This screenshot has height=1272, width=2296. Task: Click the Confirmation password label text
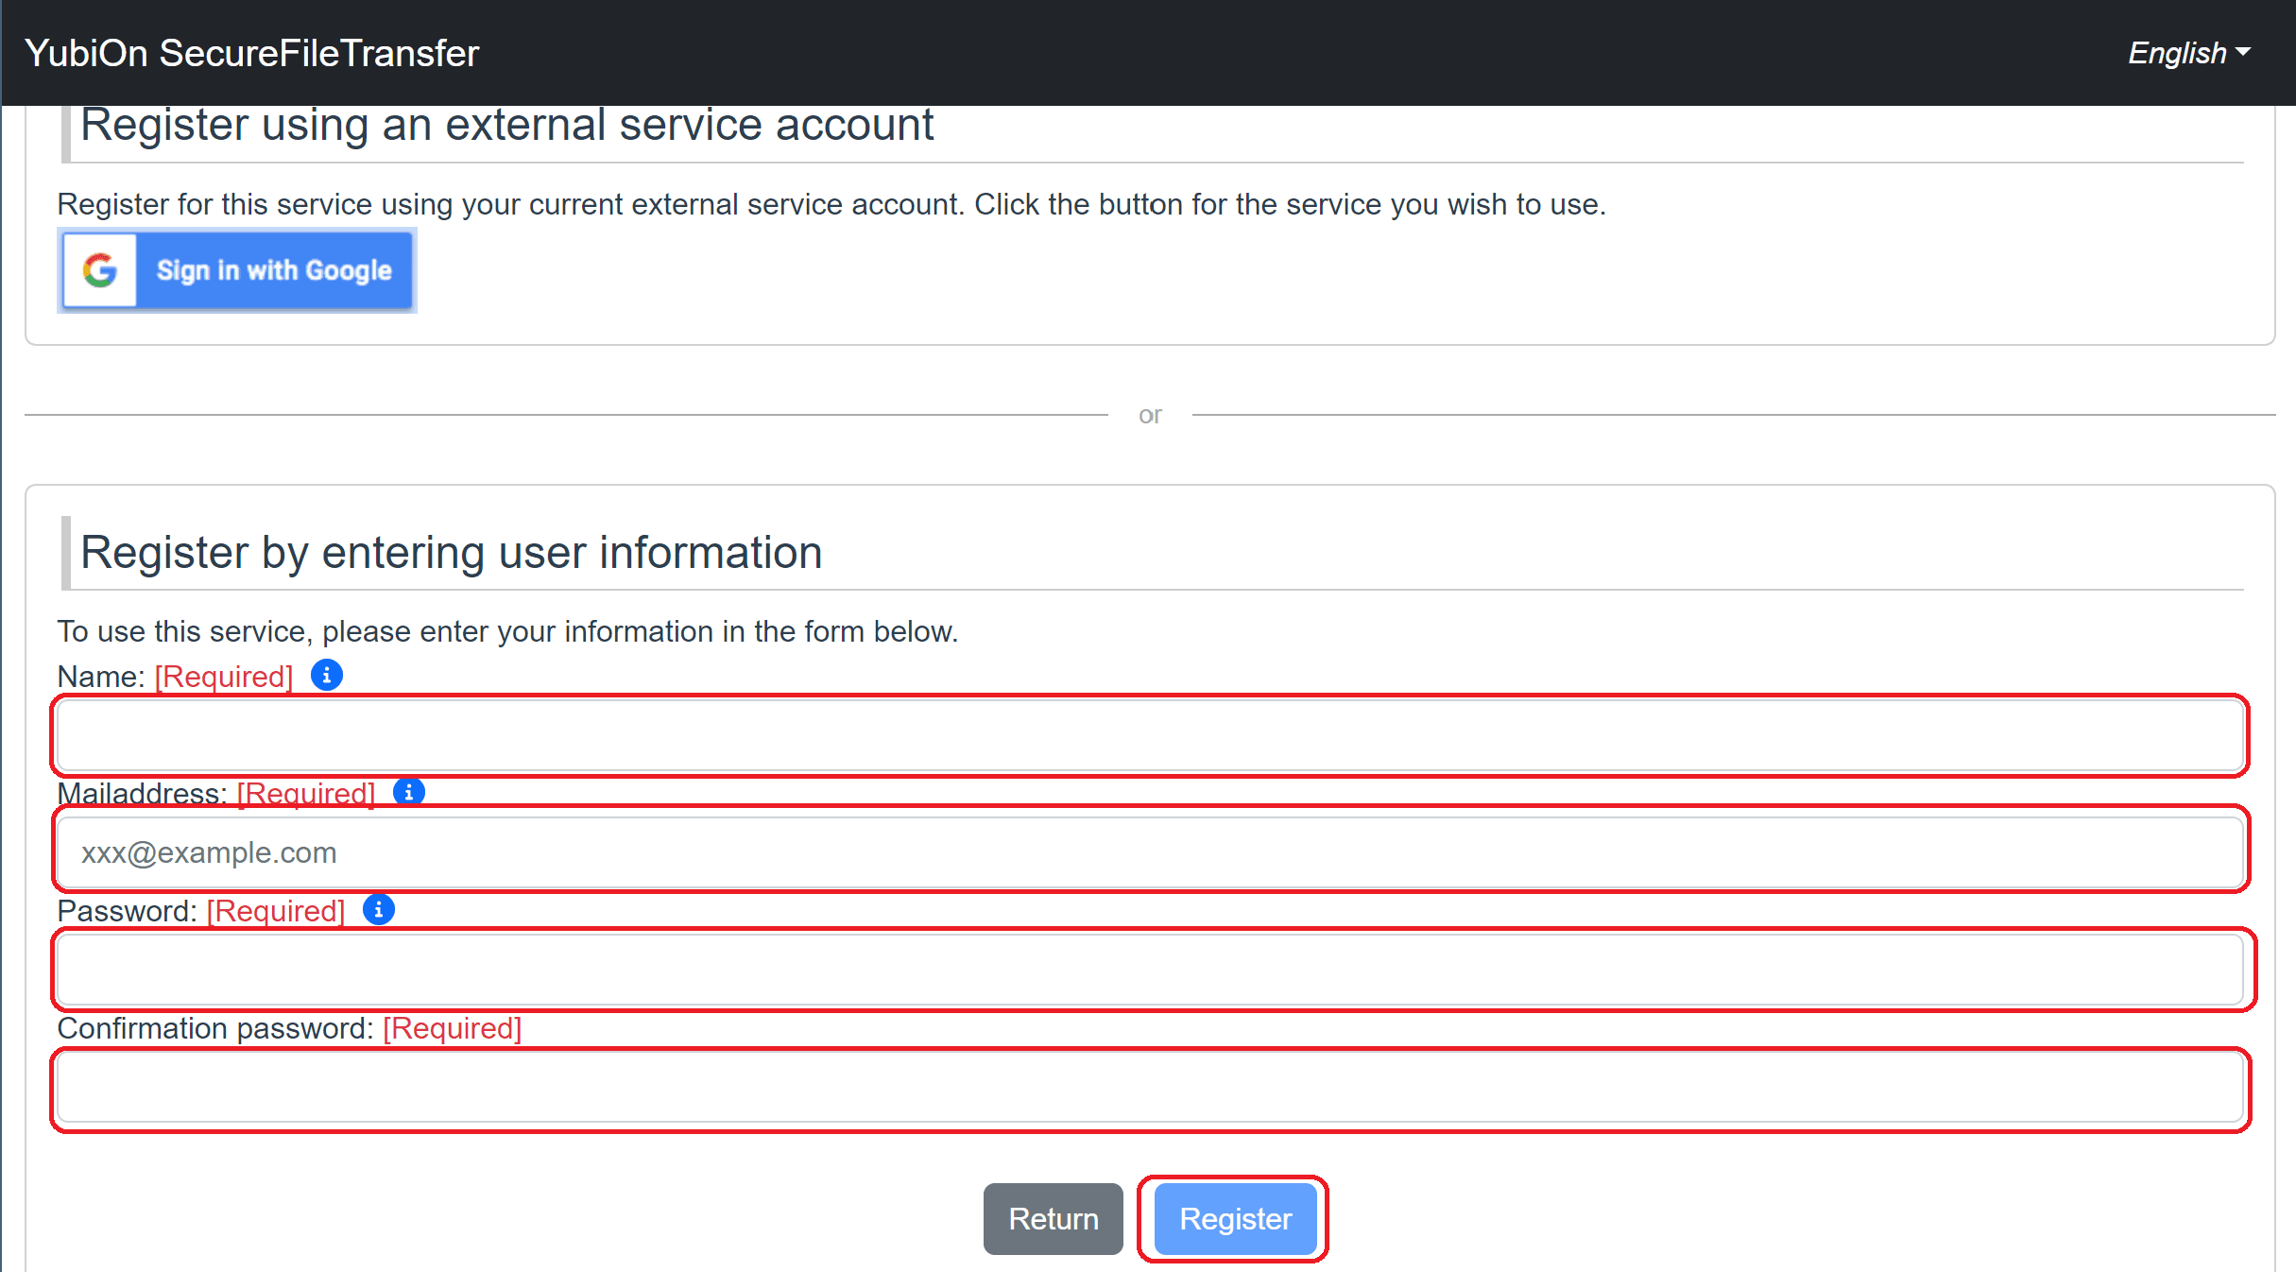(x=215, y=1028)
